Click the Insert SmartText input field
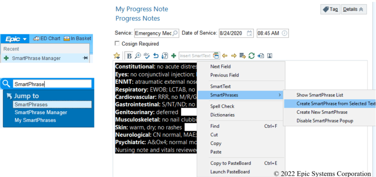The image size is (376, 177). point(195,56)
